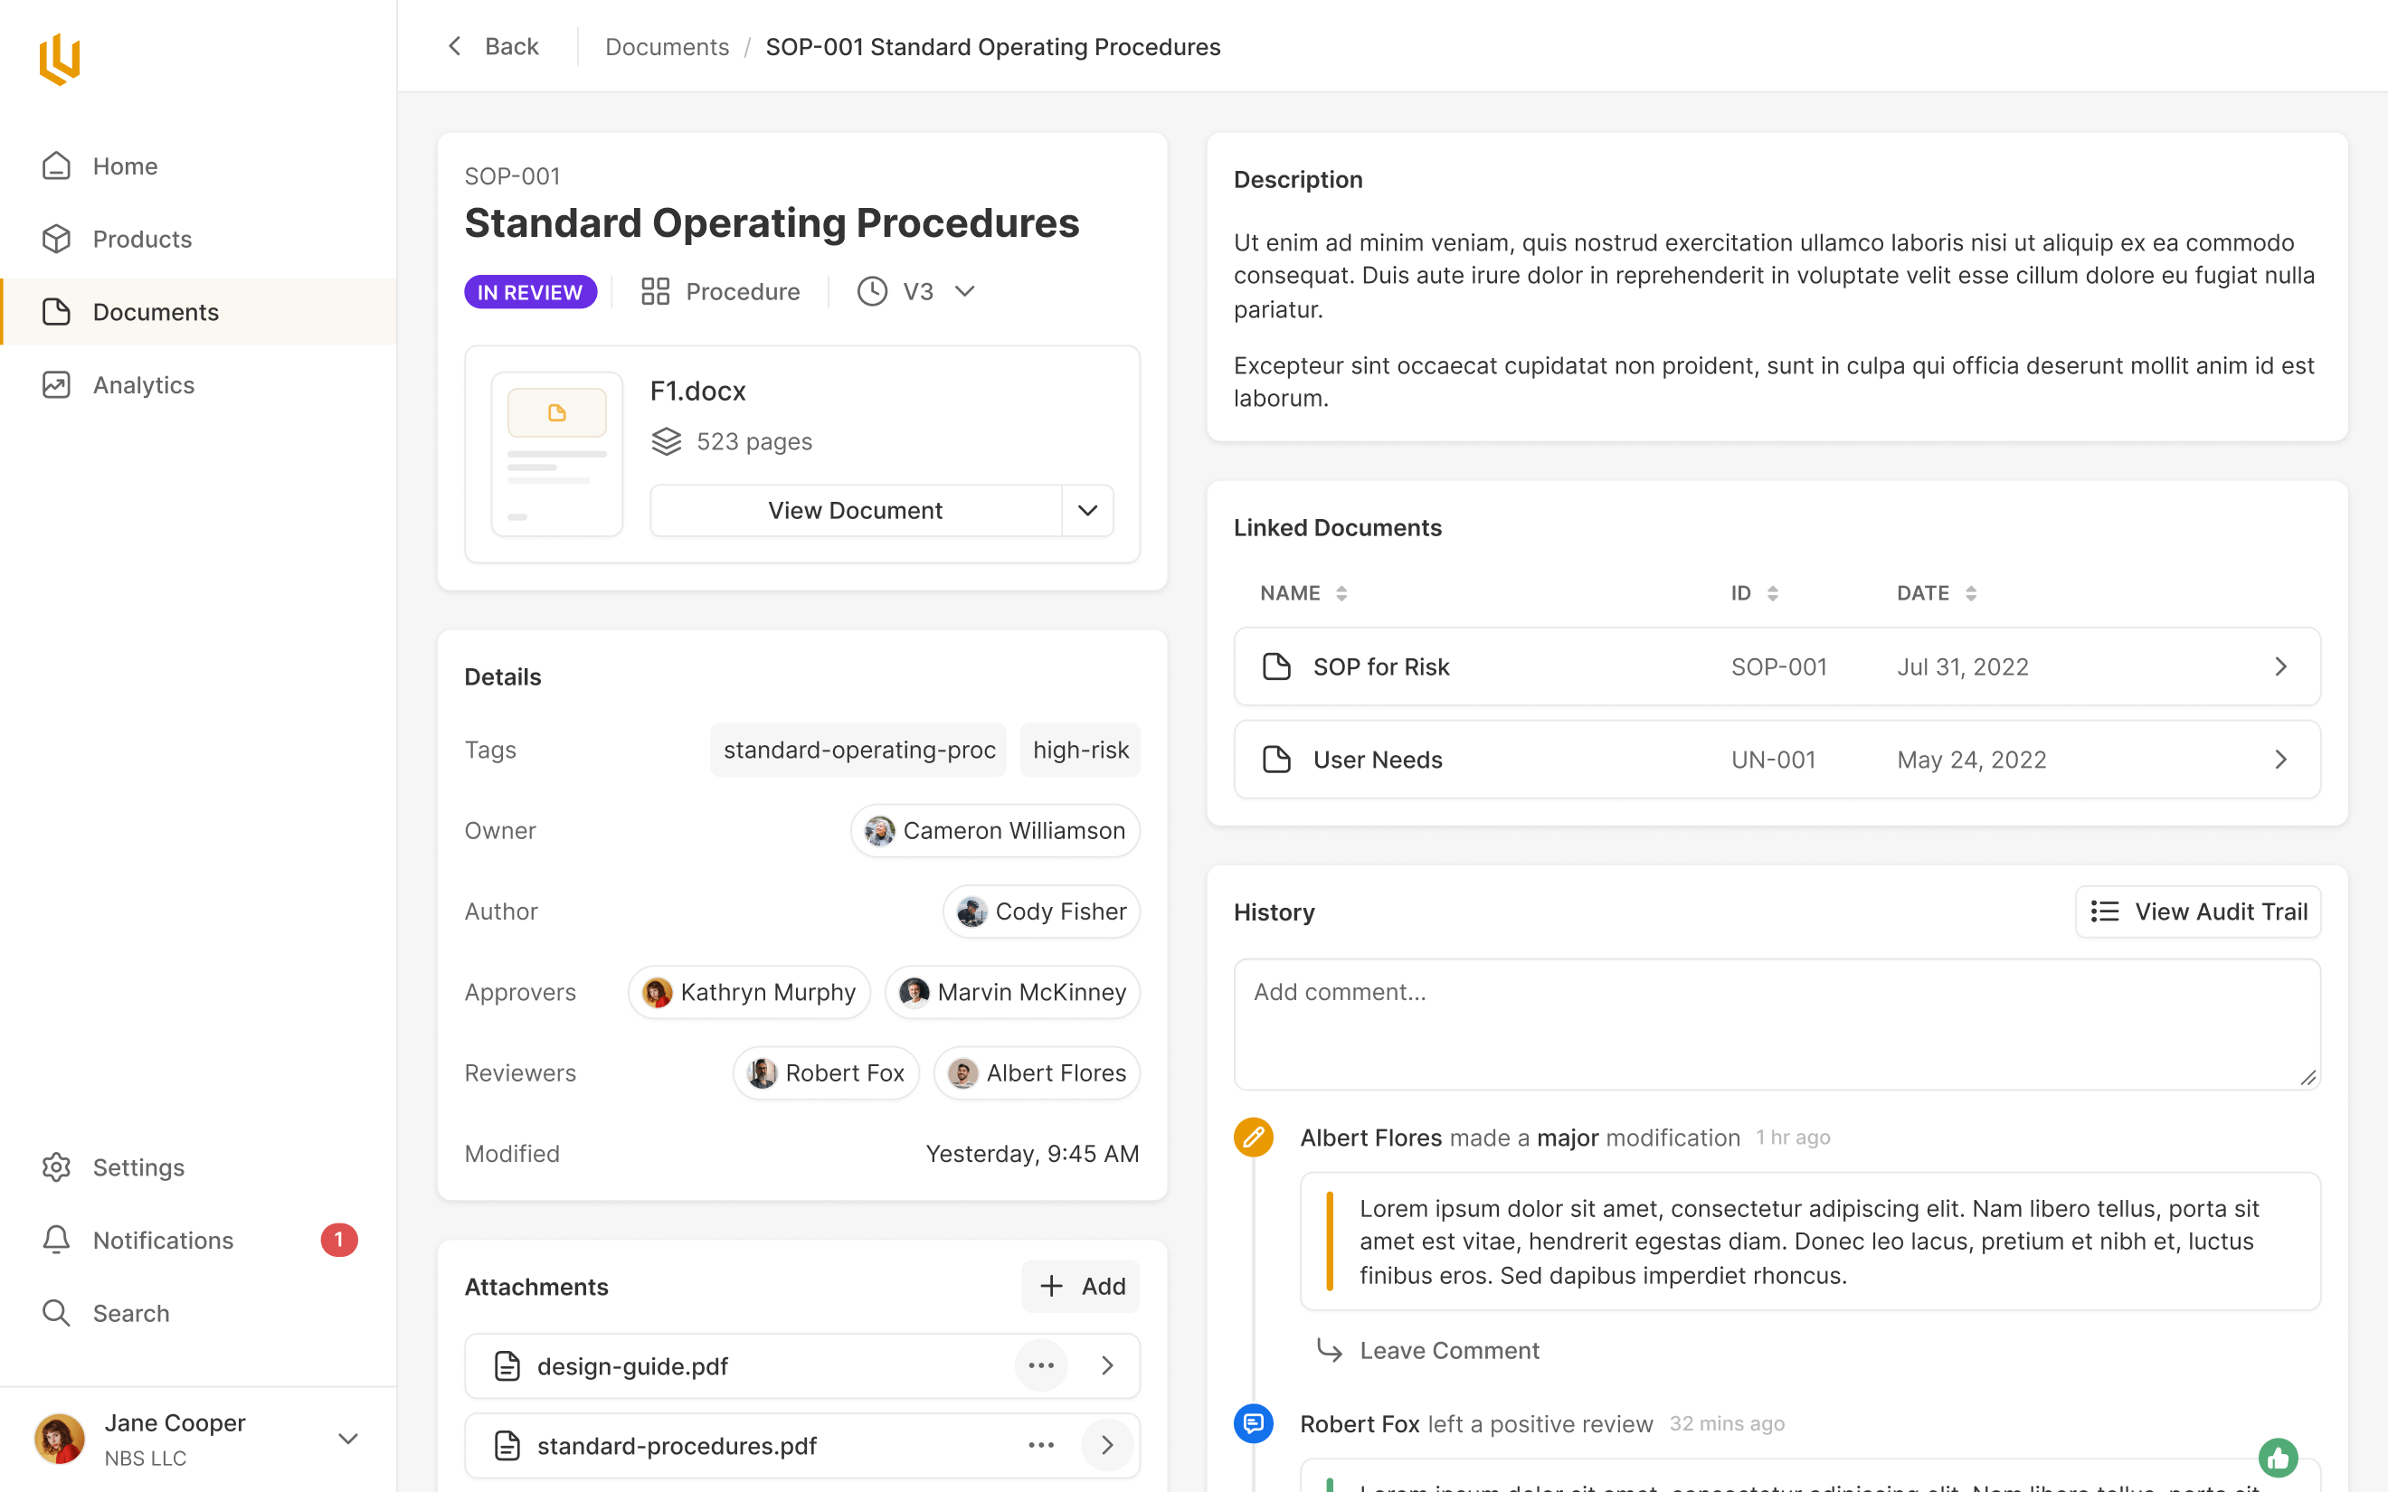Image resolution: width=2388 pixels, height=1492 pixels.
Task: Click the orange pencil modification icon
Action: (x=1253, y=1138)
